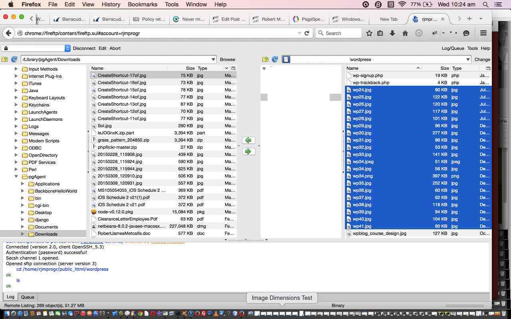Go to Firefox home page
511x319 pixels.
pos(405,33)
